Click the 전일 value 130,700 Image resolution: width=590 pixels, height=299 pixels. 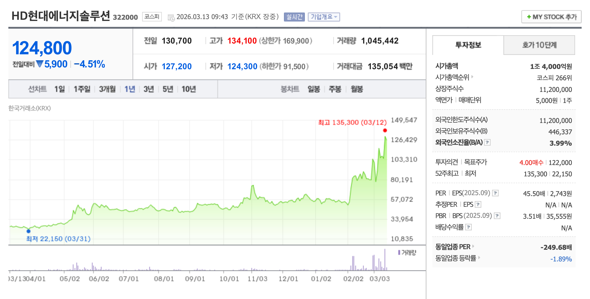tap(177, 41)
